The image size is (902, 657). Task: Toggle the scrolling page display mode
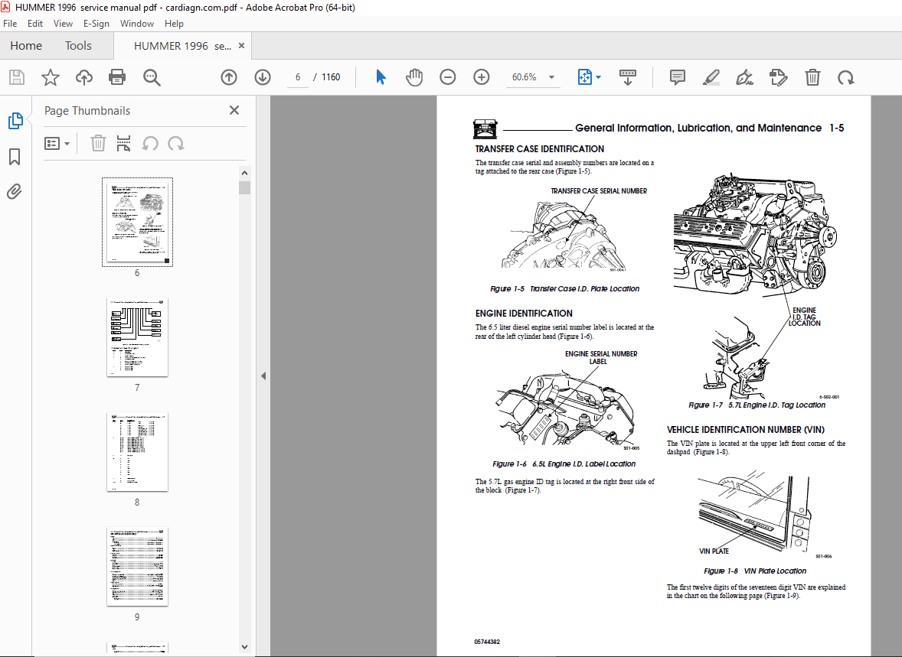[x=627, y=76]
